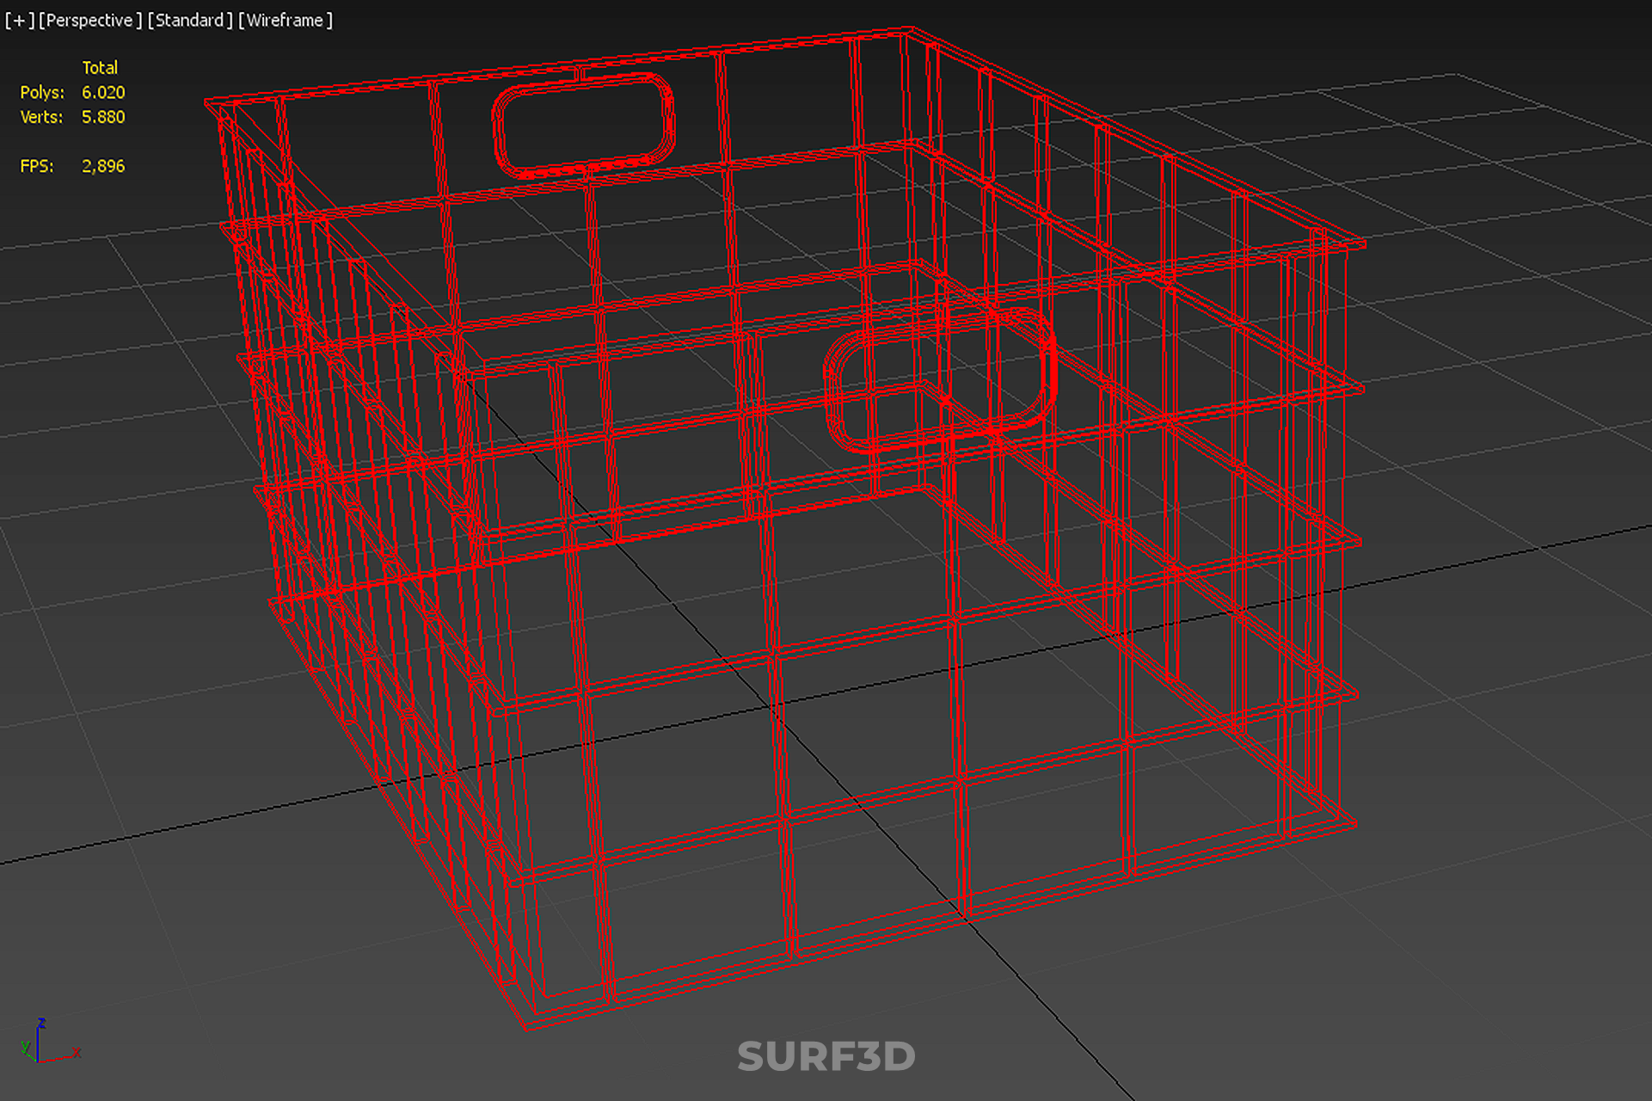Click the basket's bottom front corner
1652x1101 pixels.
pyautogui.click(x=526, y=1025)
